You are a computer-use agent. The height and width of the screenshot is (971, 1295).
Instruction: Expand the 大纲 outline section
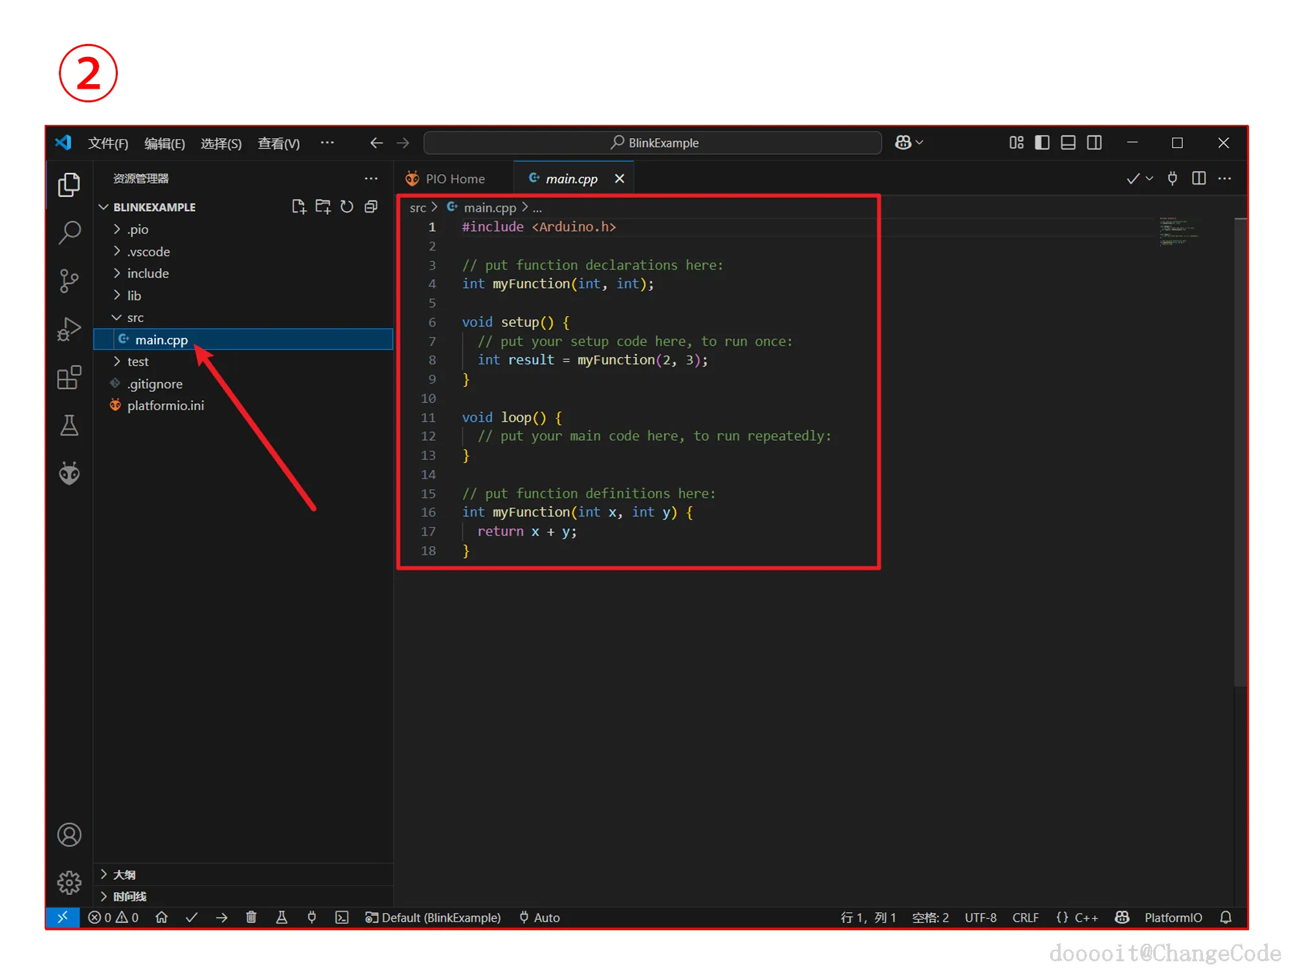(x=124, y=875)
